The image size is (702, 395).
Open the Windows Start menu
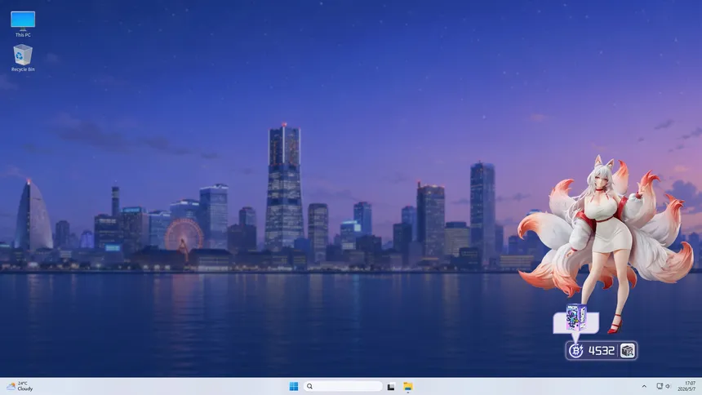[294, 387]
